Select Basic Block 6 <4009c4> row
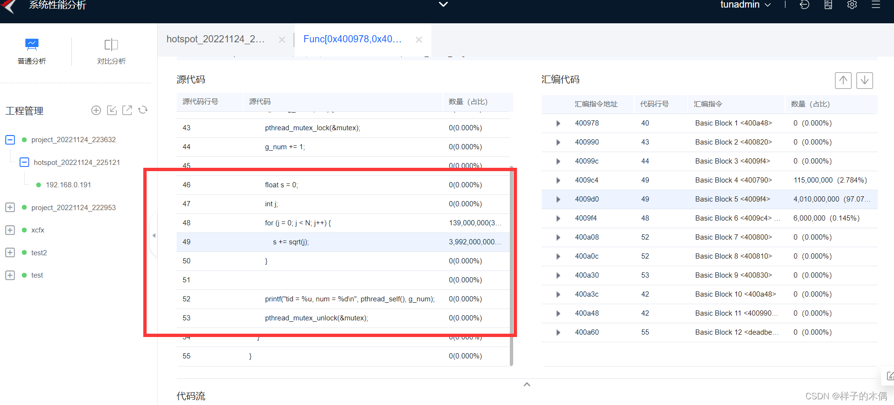The width and height of the screenshot is (894, 405). pyautogui.click(x=709, y=218)
